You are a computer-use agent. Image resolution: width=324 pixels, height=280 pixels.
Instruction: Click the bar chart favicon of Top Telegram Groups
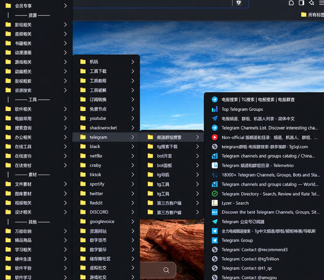(x=215, y=109)
